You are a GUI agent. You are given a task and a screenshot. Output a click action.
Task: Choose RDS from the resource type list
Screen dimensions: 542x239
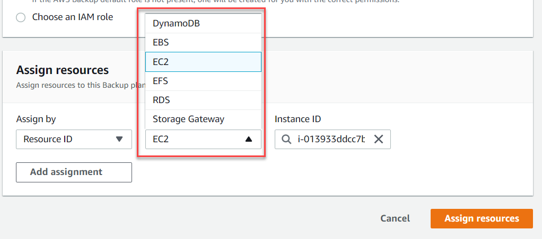[x=203, y=100]
